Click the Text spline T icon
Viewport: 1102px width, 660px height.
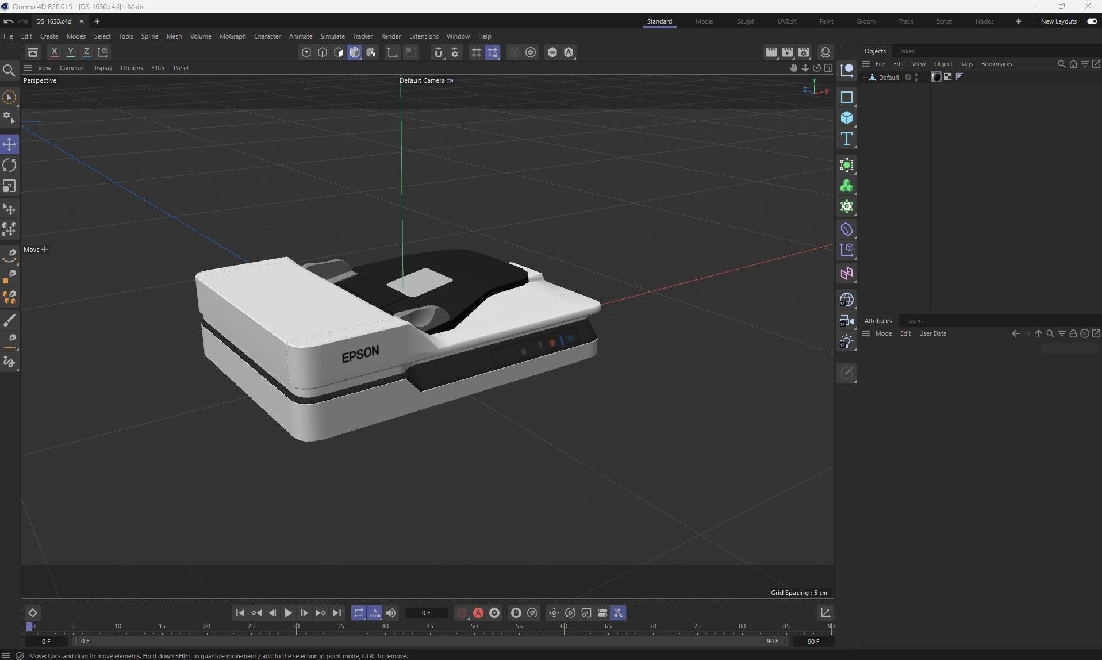[x=847, y=139]
